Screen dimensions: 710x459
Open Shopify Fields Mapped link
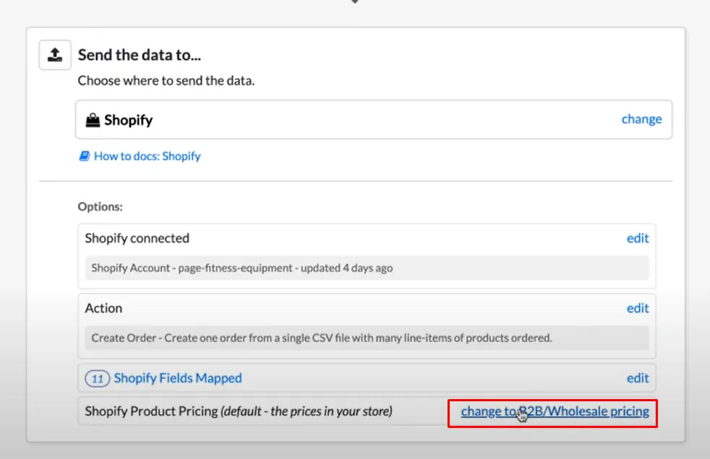pos(178,378)
